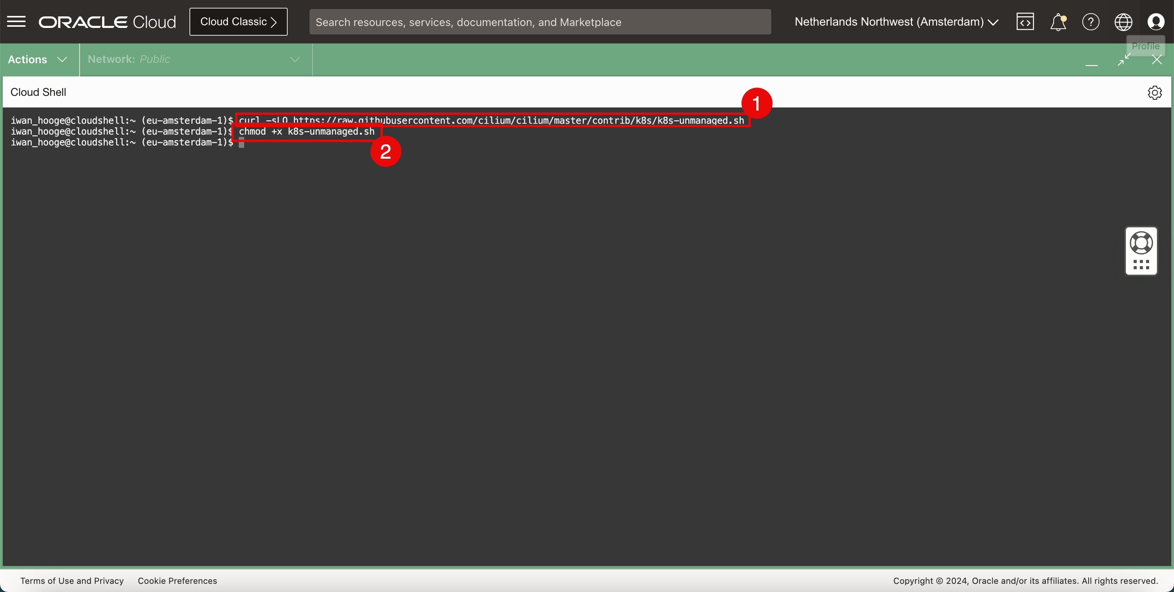This screenshot has height=592, width=1174.
Task: Open the developer tools Cloud Shell icon
Action: (x=1025, y=22)
